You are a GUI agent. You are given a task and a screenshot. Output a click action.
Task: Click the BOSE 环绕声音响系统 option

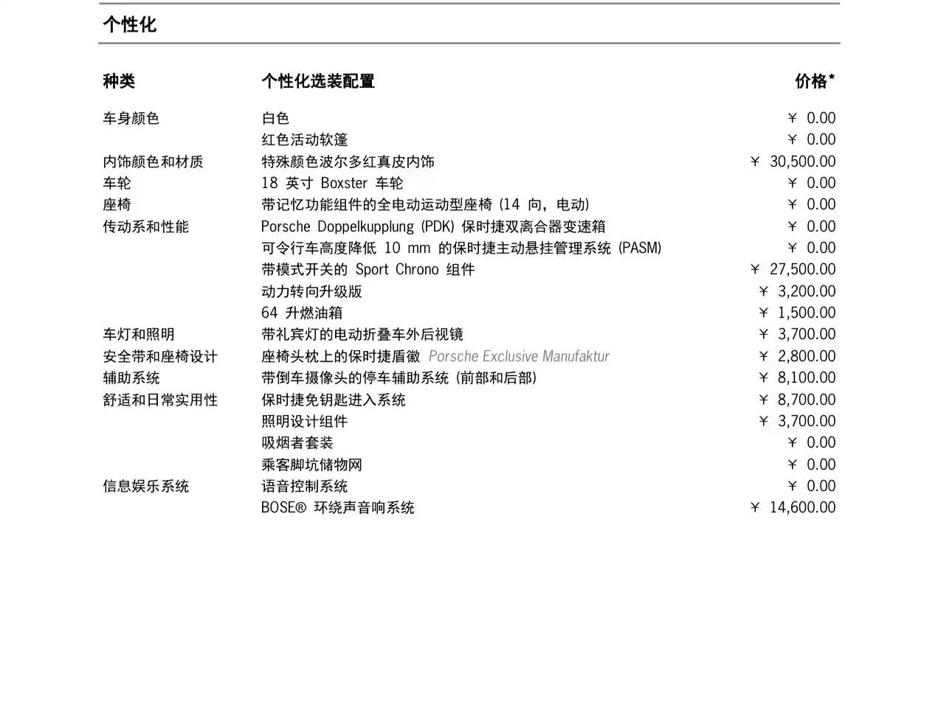coord(338,507)
